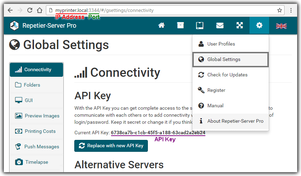Toggle fullscreen with the expand arrows icon
301x176 pixels.
[x=240, y=25]
